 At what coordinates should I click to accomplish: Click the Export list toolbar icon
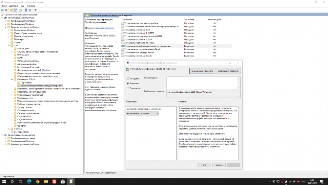(20, 10)
